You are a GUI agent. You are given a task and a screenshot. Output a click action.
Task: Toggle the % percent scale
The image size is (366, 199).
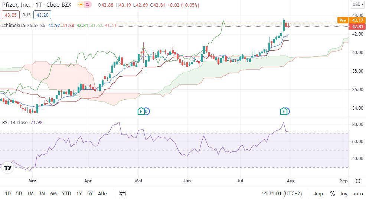point(333,193)
